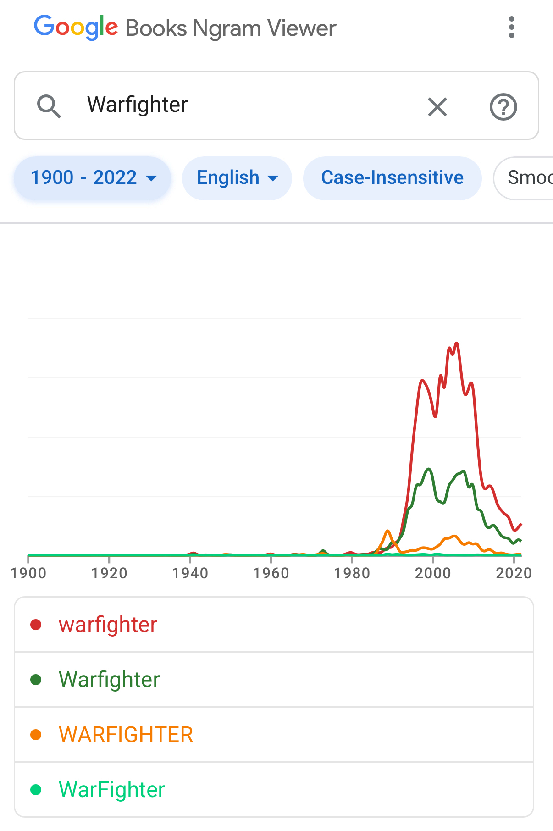Toggle the Case-Insensitive chip

[392, 178]
